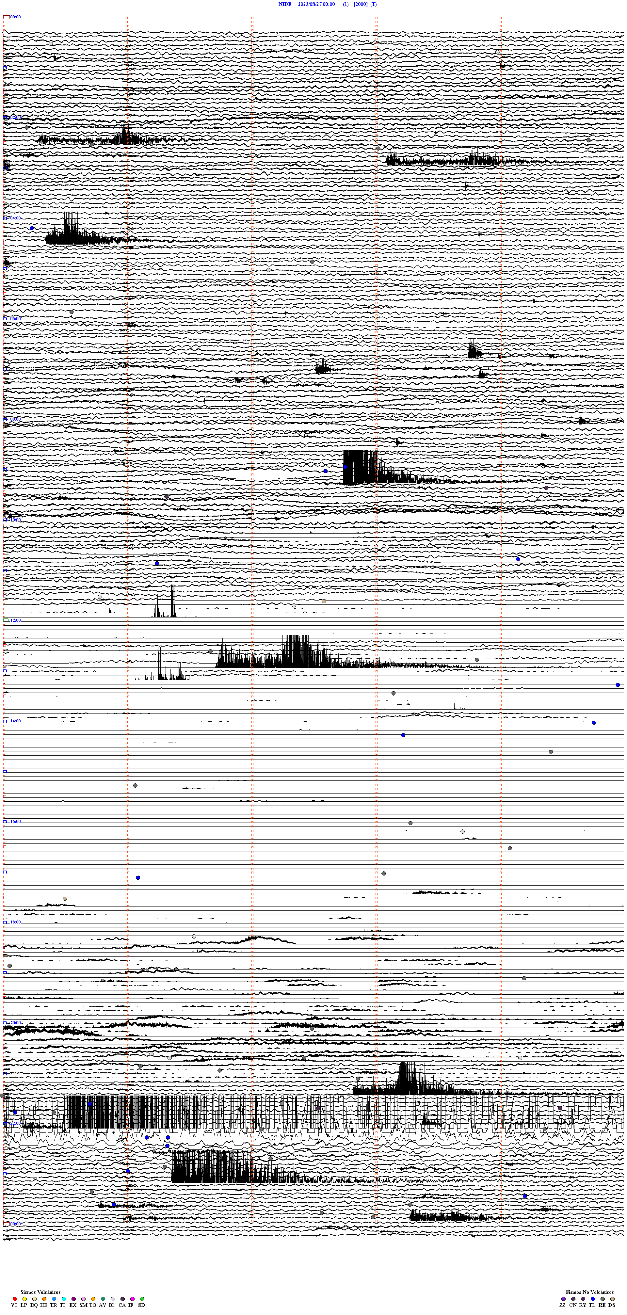This screenshot has height=1315, width=627.
Task: Select the RY legend dot
Action: 583,1299
